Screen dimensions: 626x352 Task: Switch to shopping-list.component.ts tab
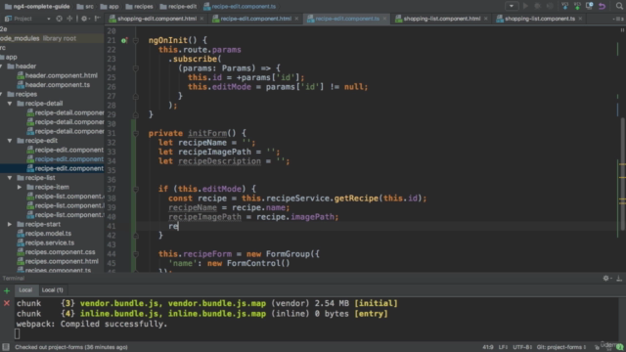pyautogui.click(x=540, y=19)
